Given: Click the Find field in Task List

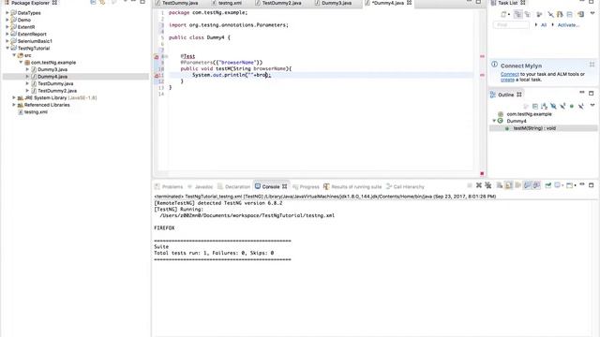Looking at the screenshot, I should (x=511, y=25).
